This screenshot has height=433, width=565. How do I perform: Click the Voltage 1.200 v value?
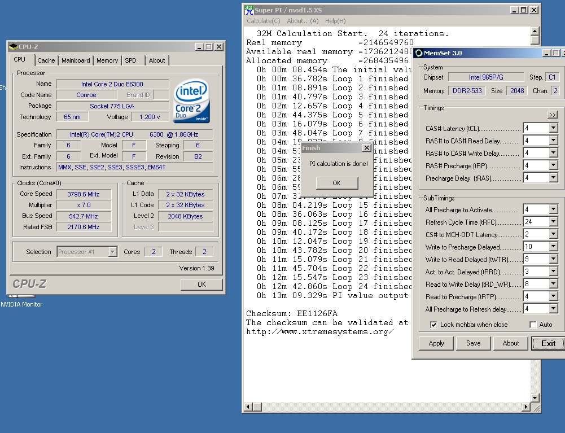click(x=150, y=117)
